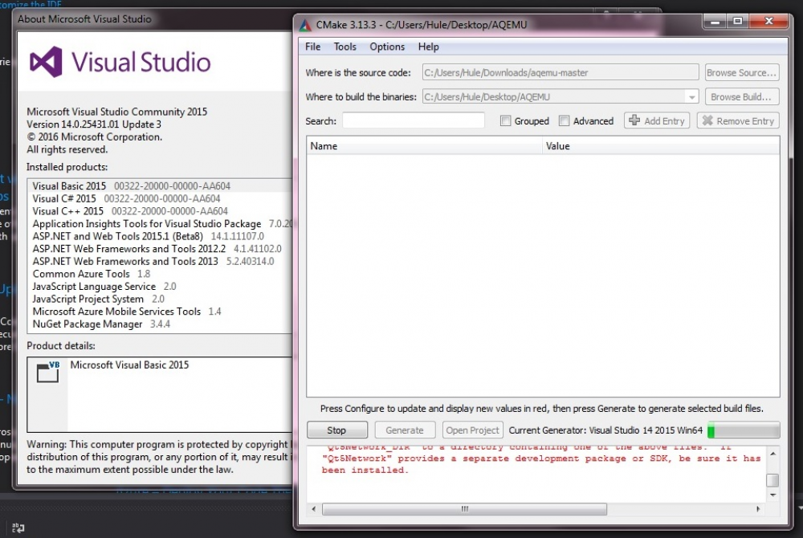Click the output log scroll down arrow
803x538 pixels.
point(772,495)
